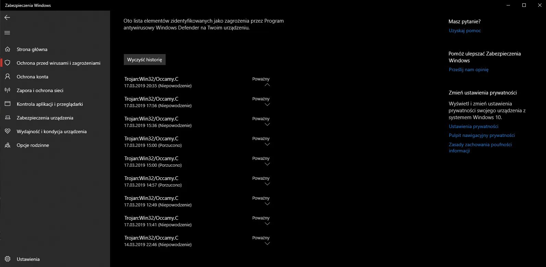The image size is (546, 267).
Task: Open the firewall antenna icon
Action: [8, 90]
